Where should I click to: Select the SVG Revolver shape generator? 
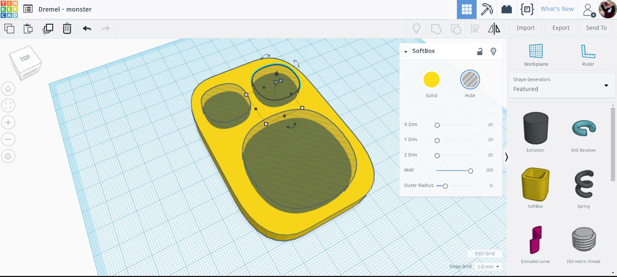tap(584, 132)
